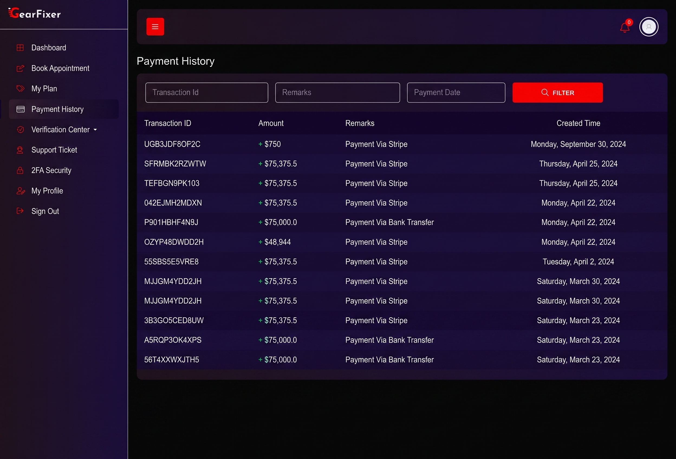676x459 pixels.
Task: Select transaction 55SBS5E5VRE8
Action: (x=171, y=262)
